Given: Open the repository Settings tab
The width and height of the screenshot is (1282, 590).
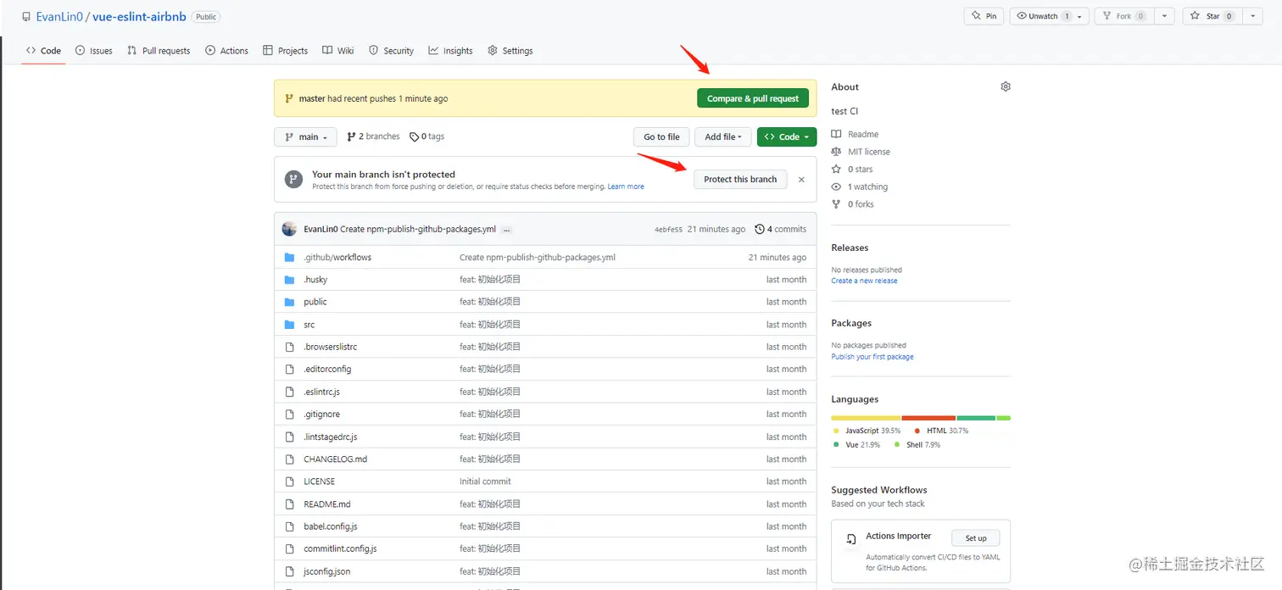Looking at the screenshot, I should pos(510,51).
